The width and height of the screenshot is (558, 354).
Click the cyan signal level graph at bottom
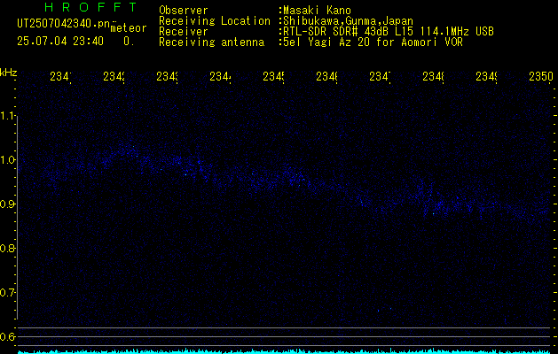[284, 351]
